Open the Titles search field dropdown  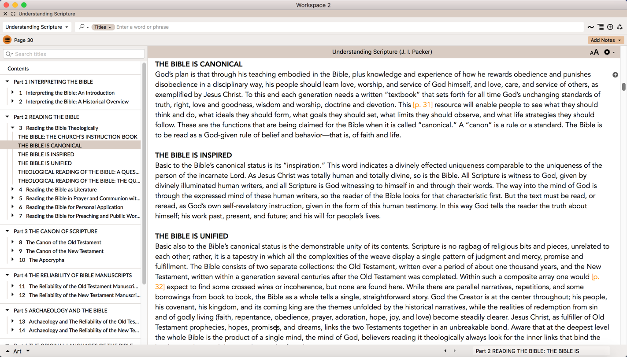coord(103,27)
